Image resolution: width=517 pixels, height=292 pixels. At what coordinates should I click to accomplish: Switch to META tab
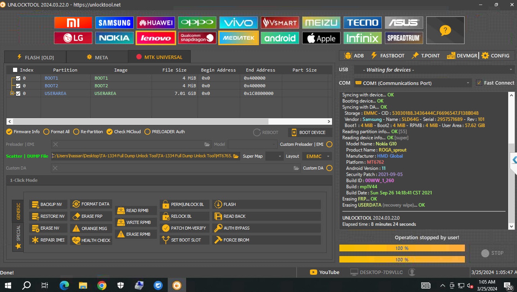(97, 57)
